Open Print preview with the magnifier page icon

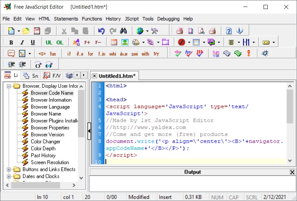tap(201, 31)
